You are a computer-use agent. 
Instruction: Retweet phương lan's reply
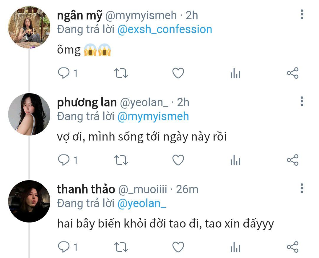[x=121, y=160]
